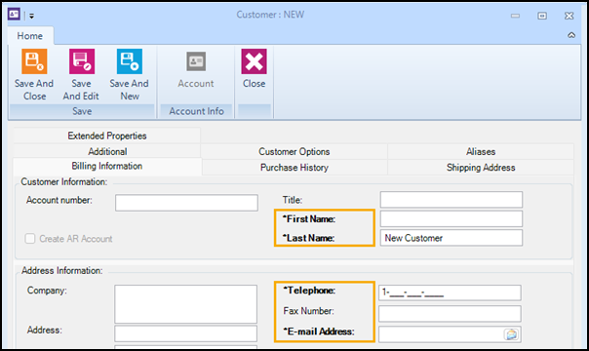The image size is (589, 351).
Task: Select the Customer Options tab
Action: coord(294,152)
